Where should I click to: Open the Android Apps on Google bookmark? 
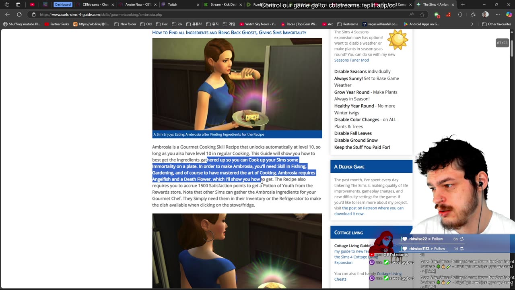coord(421,24)
